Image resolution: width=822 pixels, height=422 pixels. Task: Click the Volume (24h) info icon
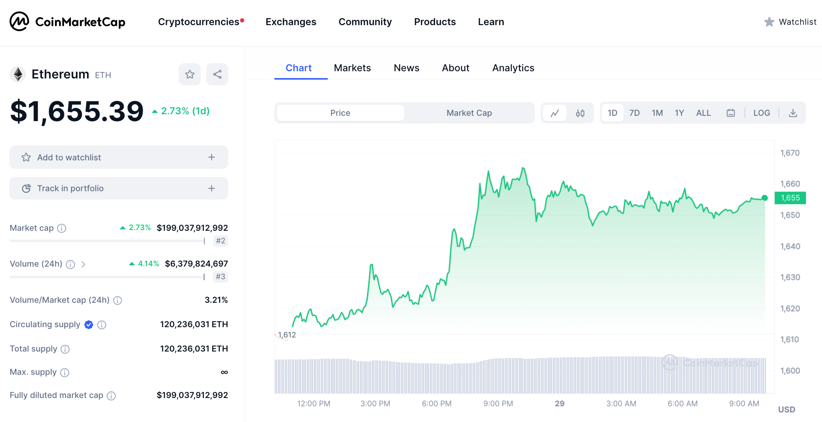point(70,264)
